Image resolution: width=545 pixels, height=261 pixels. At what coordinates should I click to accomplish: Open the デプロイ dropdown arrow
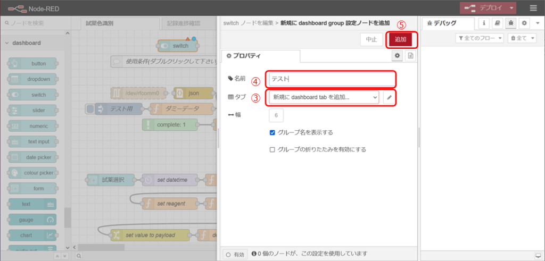point(511,8)
